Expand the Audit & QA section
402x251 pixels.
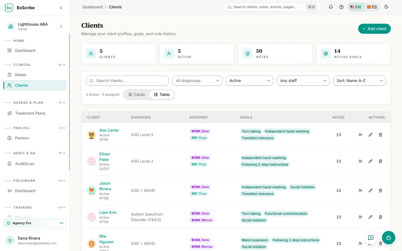point(62,153)
